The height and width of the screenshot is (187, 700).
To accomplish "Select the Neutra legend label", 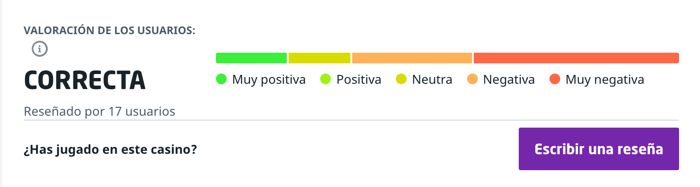I will (432, 79).
